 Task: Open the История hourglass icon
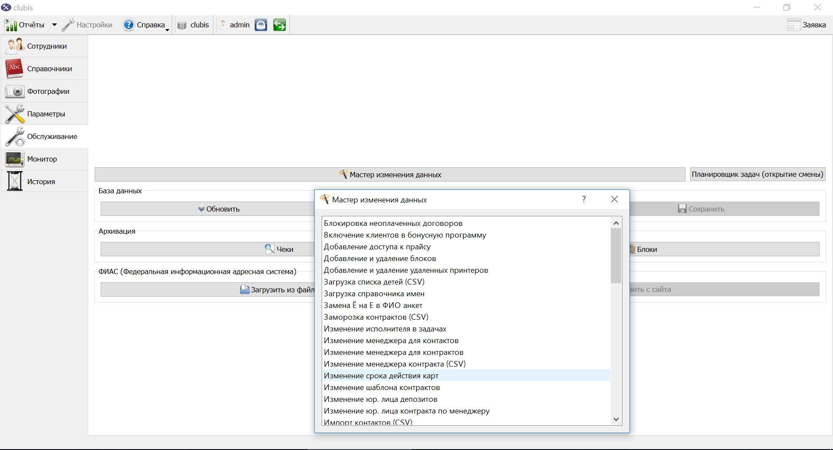(x=14, y=182)
